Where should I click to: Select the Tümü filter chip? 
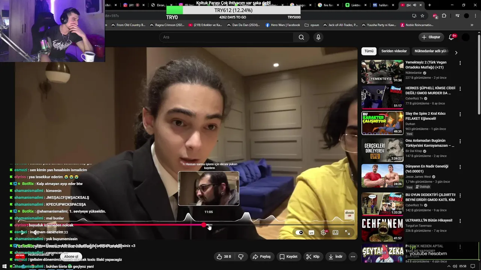[x=369, y=51]
